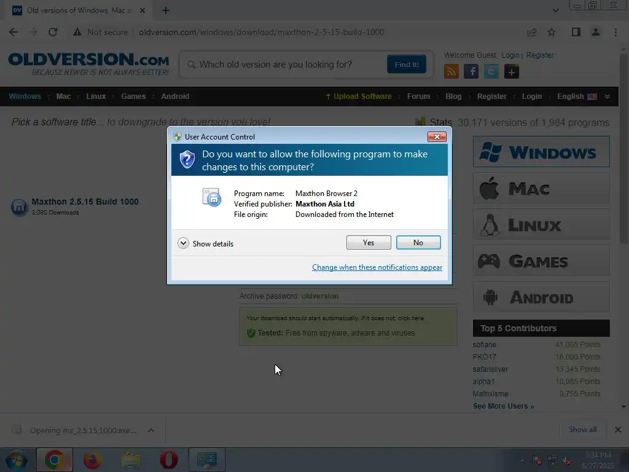The height and width of the screenshot is (472, 629).
Task: Click the large Linux platform button
Action: (541, 224)
